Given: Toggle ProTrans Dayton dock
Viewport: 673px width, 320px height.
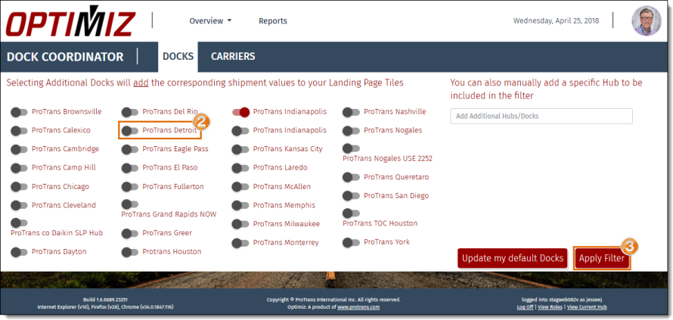Looking at the screenshot, I should pyautogui.click(x=19, y=252).
